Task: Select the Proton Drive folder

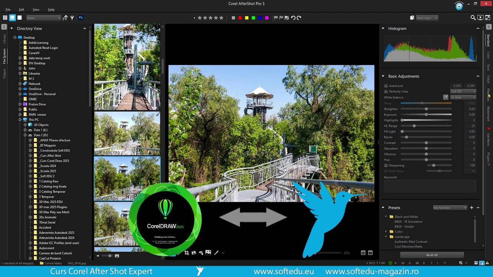Action: coord(37,104)
